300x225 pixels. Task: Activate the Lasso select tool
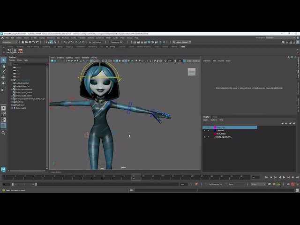[3, 66]
